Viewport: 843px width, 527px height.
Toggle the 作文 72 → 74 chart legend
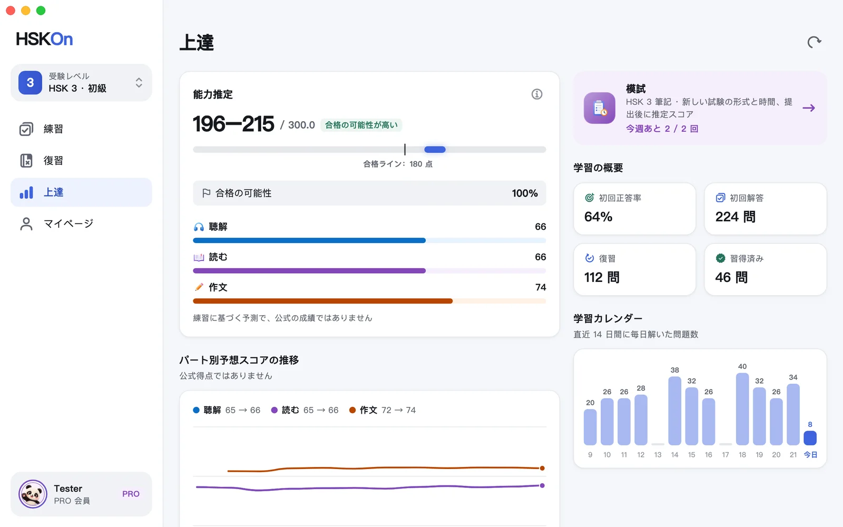(x=383, y=410)
